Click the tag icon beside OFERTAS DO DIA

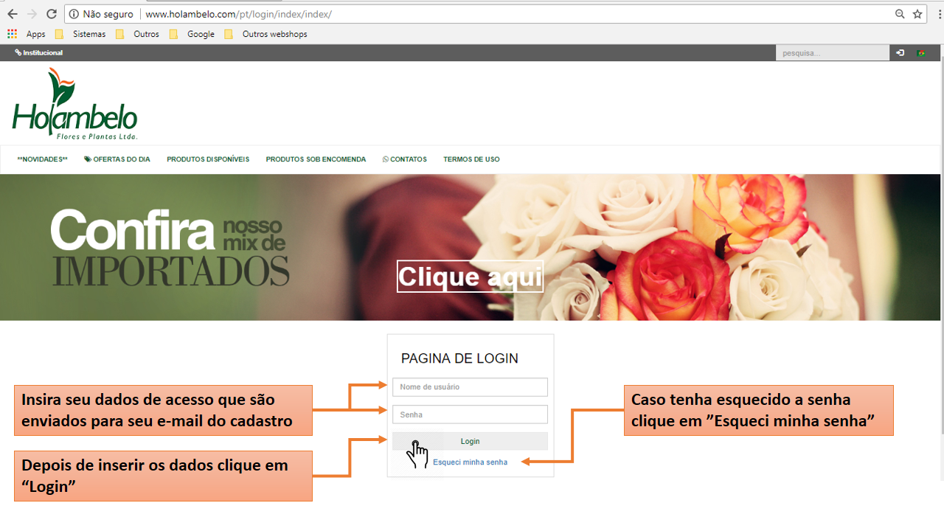click(86, 159)
